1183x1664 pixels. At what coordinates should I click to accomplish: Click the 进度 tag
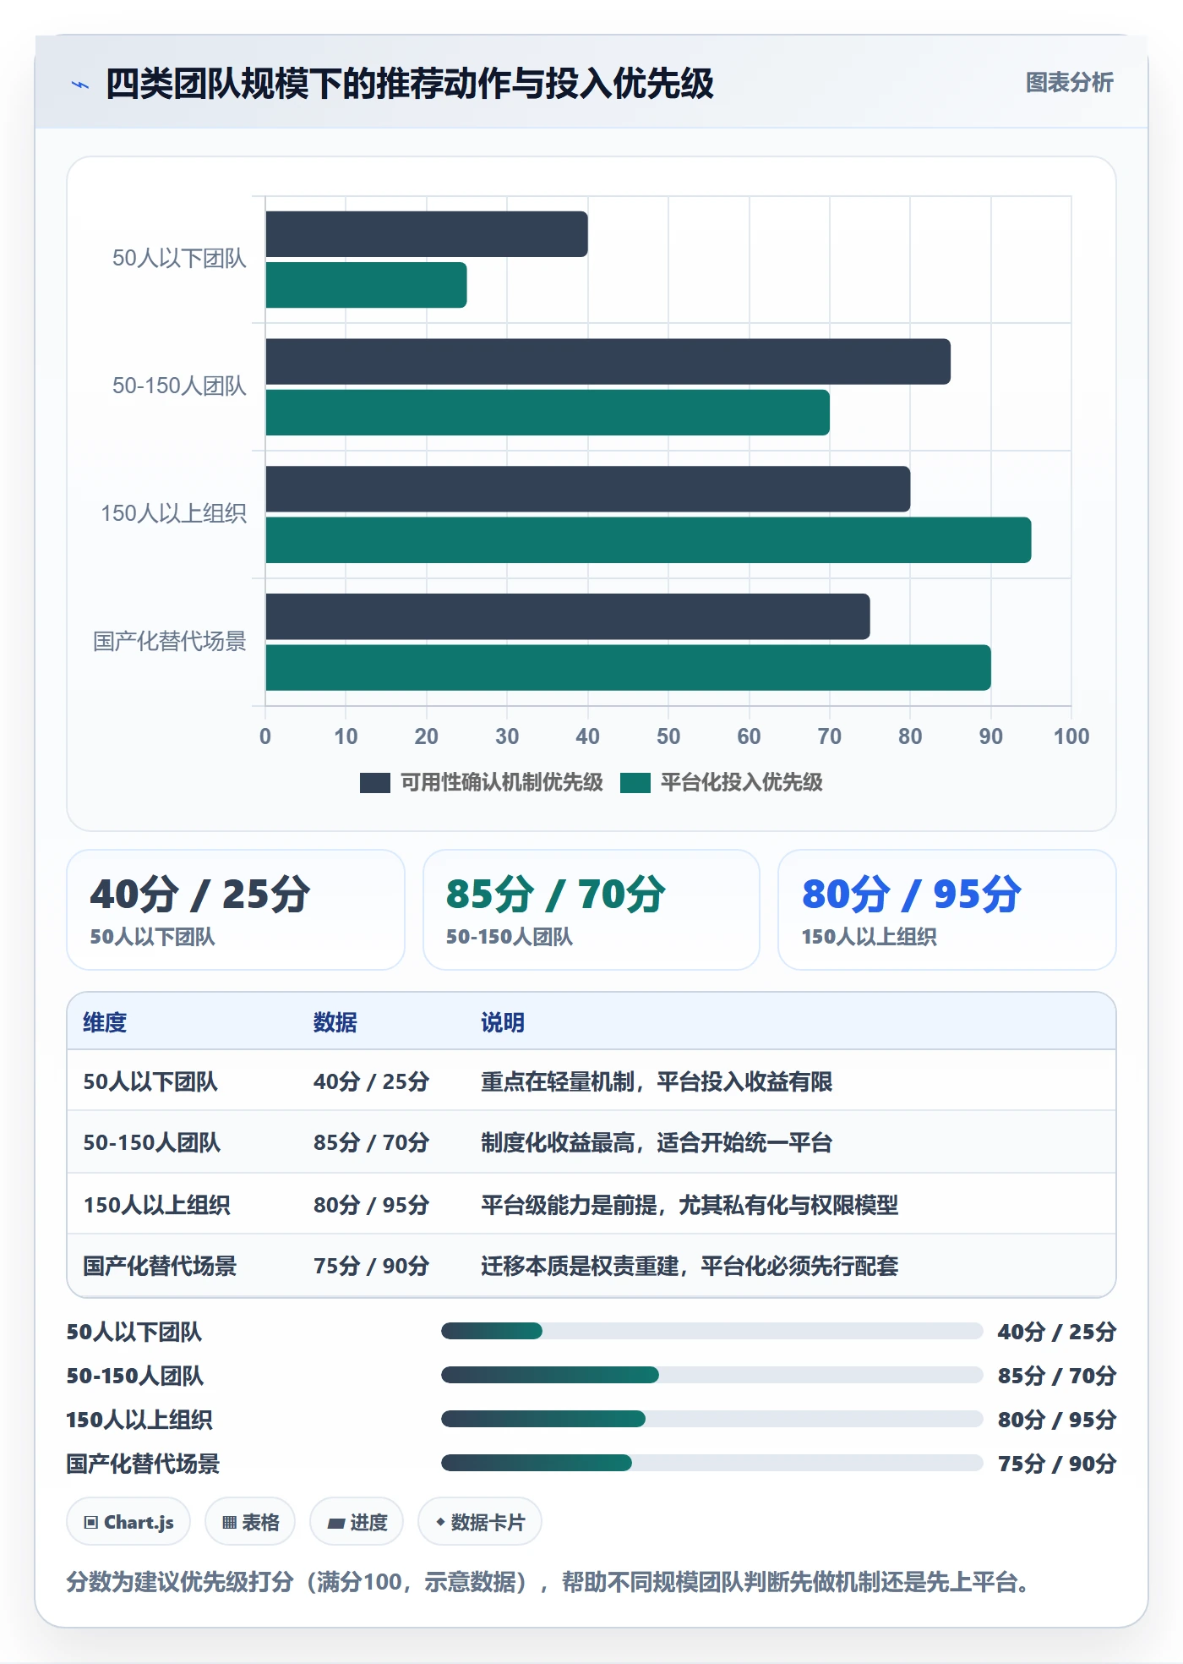[357, 1522]
